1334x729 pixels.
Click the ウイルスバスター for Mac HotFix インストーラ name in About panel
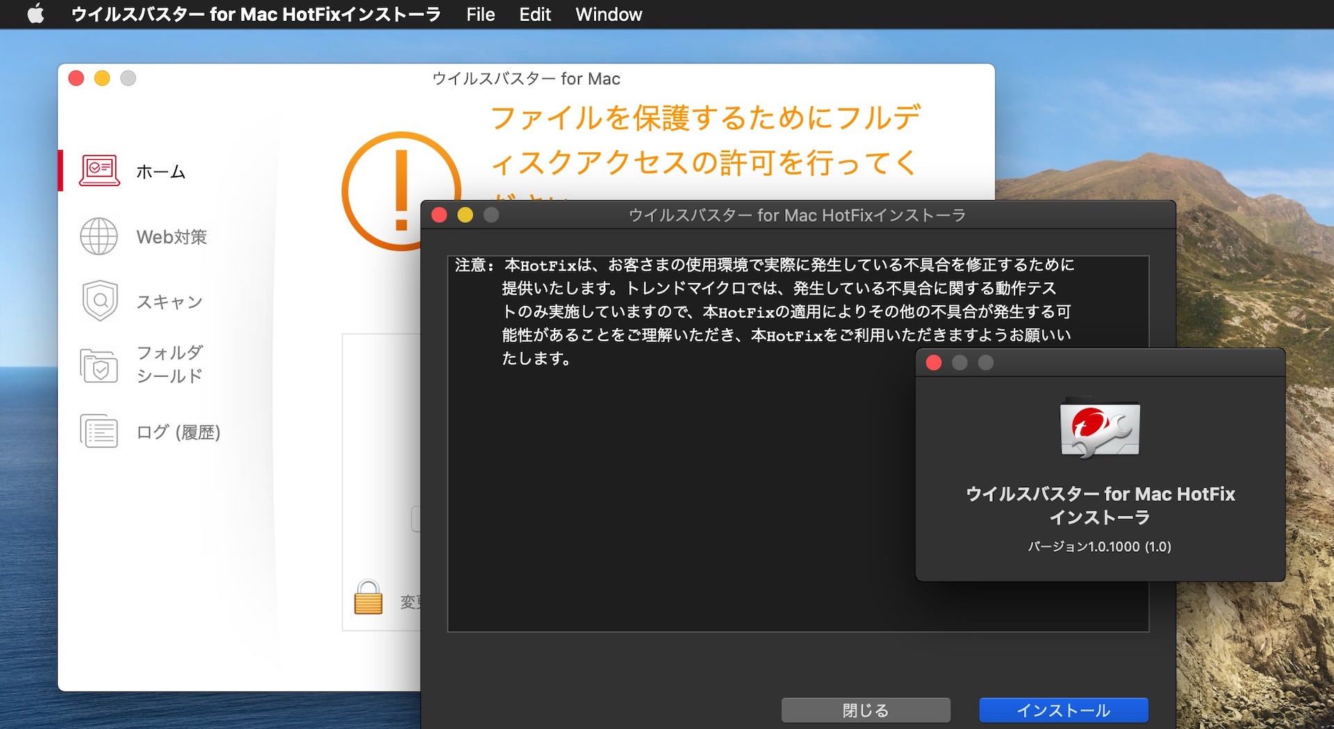click(x=1101, y=505)
